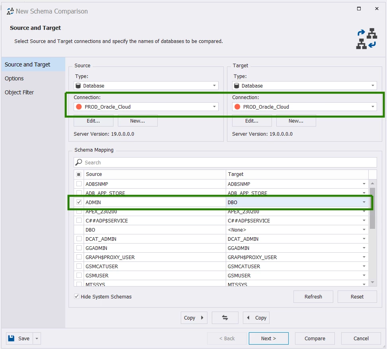Click the Source column header
Screen dimensions: 387x349
pyautogui.click(x=155, y=174)
